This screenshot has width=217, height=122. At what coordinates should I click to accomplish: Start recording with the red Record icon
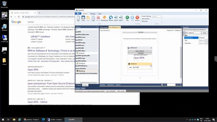click(x=137, y=17)
